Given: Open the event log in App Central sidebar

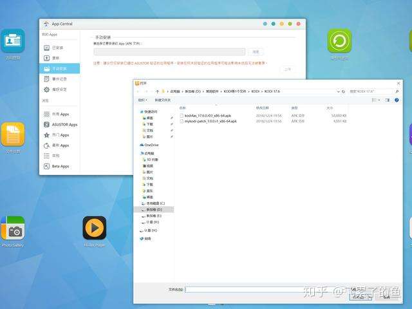Looking at the screenshot, I should click(59, 79).
